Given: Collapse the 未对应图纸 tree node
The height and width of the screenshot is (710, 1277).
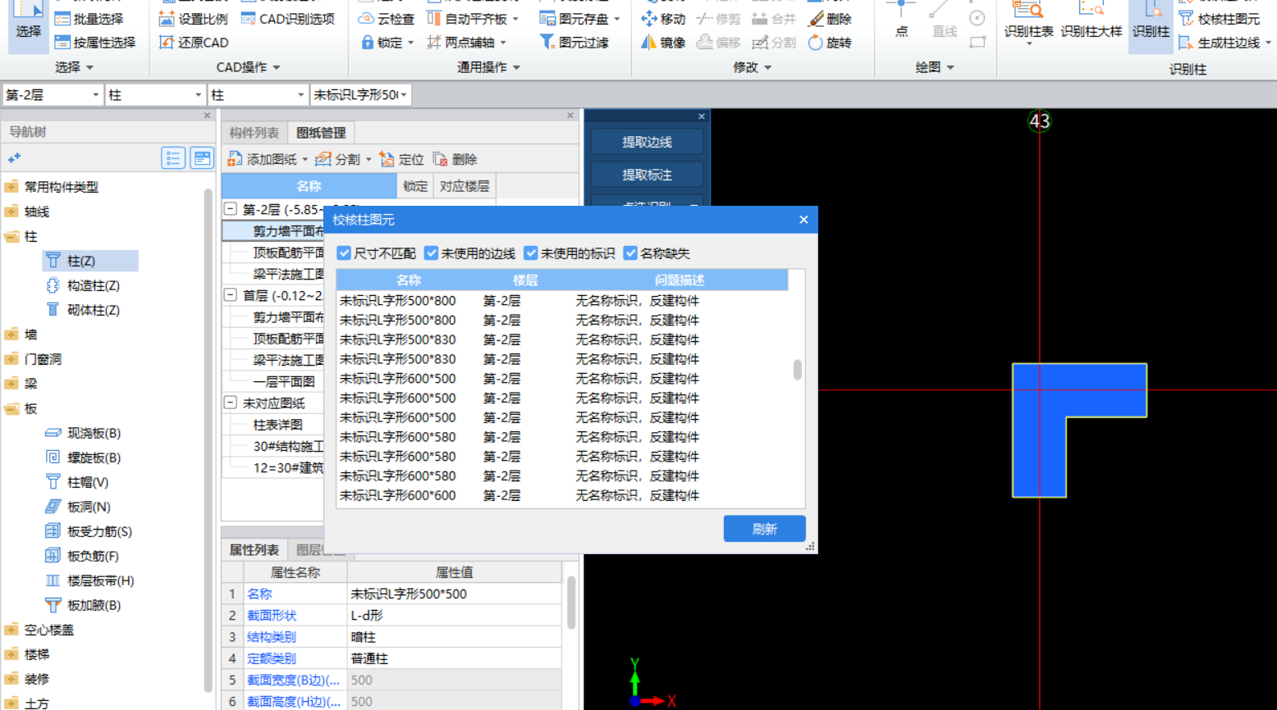Looking at the screenshot, I should (x=231, y=403).
